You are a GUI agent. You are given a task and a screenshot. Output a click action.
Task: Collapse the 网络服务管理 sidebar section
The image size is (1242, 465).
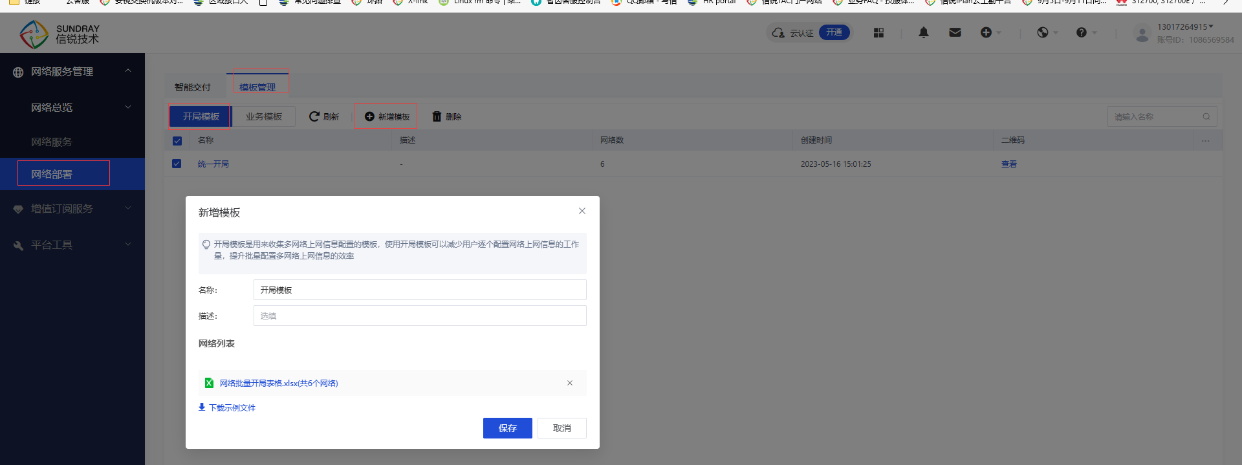(127, 71)
